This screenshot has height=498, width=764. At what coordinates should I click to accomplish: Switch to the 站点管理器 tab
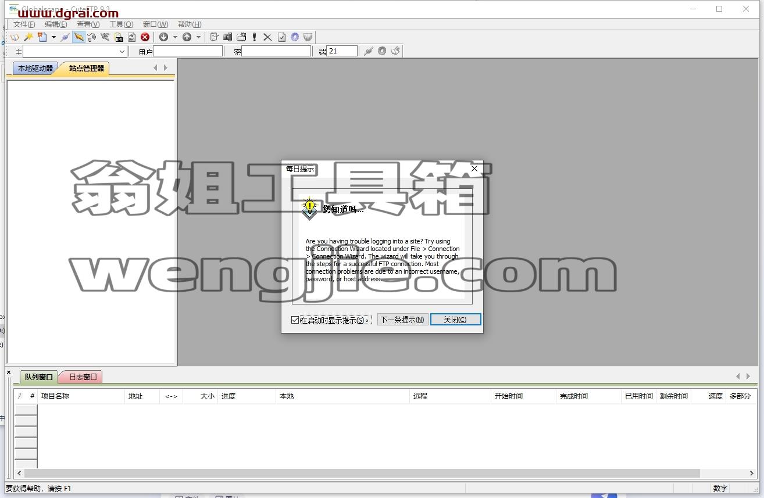(x=86, y=69)
